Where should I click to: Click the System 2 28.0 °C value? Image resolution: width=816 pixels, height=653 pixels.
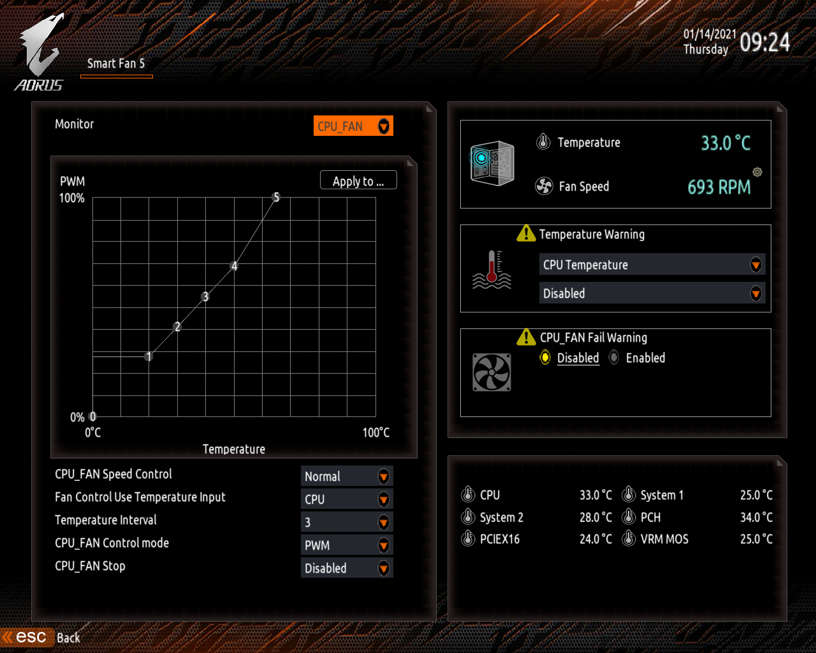point(595,517)
